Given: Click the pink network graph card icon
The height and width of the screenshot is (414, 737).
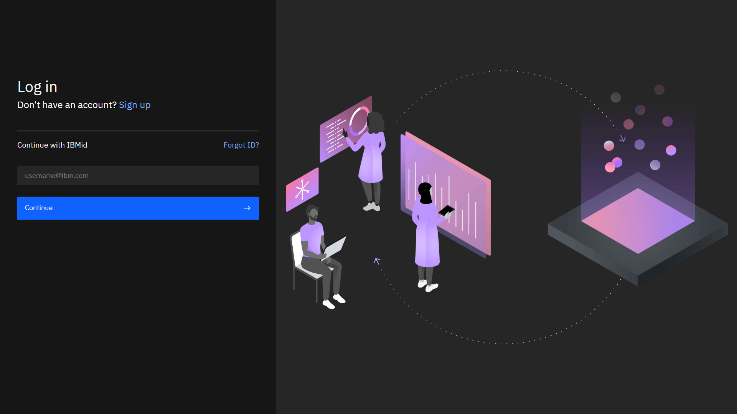Looking at the screenshot, I should pyautogui.click(x=302, y=189).
